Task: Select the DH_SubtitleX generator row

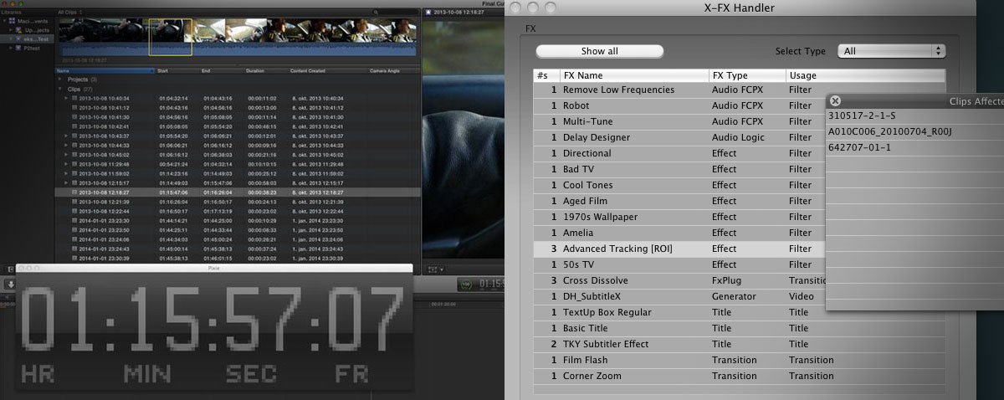Action: coord(740,296)
